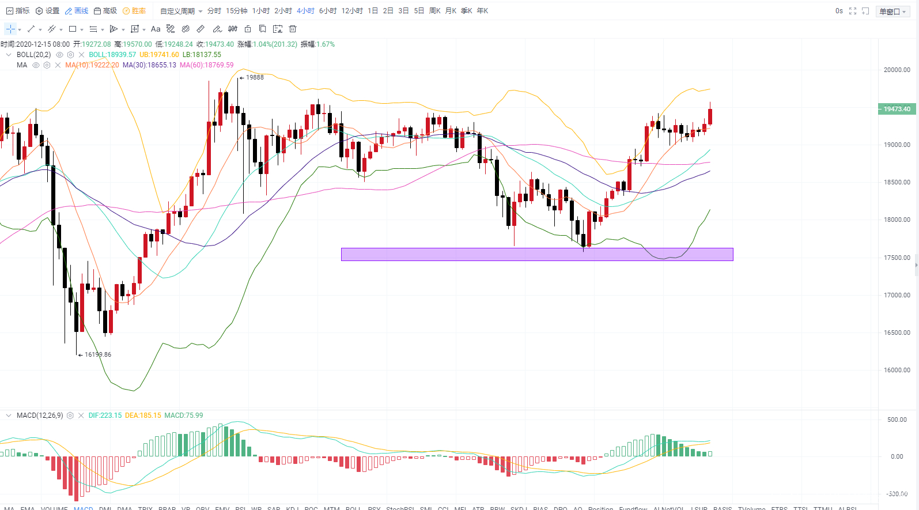Click the 胜率 win rate button
Screen dimensions: 919x510
[134, 11]
